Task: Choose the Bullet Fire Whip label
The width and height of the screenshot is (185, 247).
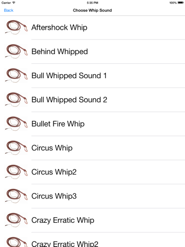Action: pyautogui.click(x=58, y=124)
